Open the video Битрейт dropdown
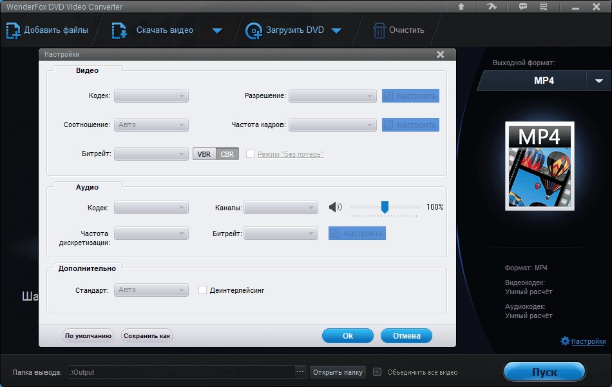Image resolution: width=612 pixels, height=387 pixels. click(x=151, y=154)
